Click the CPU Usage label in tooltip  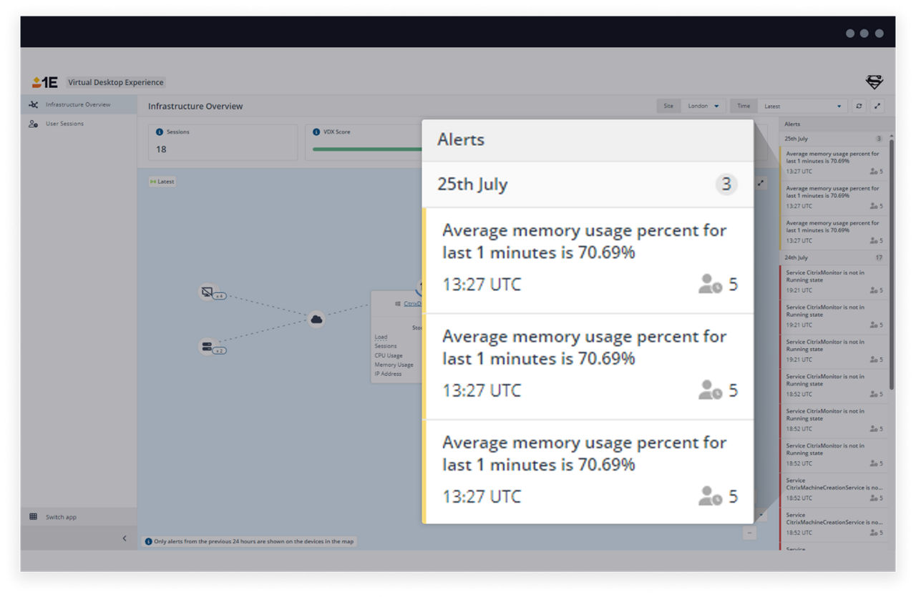tap(389, 355)
